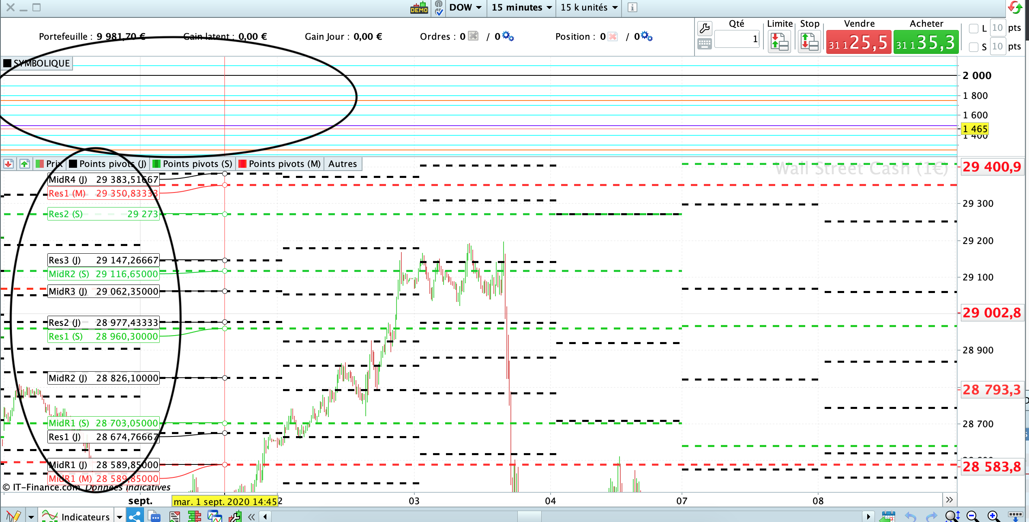Click the Qté quantity input field

[x=736, y=39]
